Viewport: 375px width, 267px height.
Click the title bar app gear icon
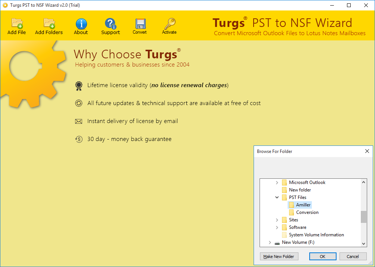tap(5, 5)
